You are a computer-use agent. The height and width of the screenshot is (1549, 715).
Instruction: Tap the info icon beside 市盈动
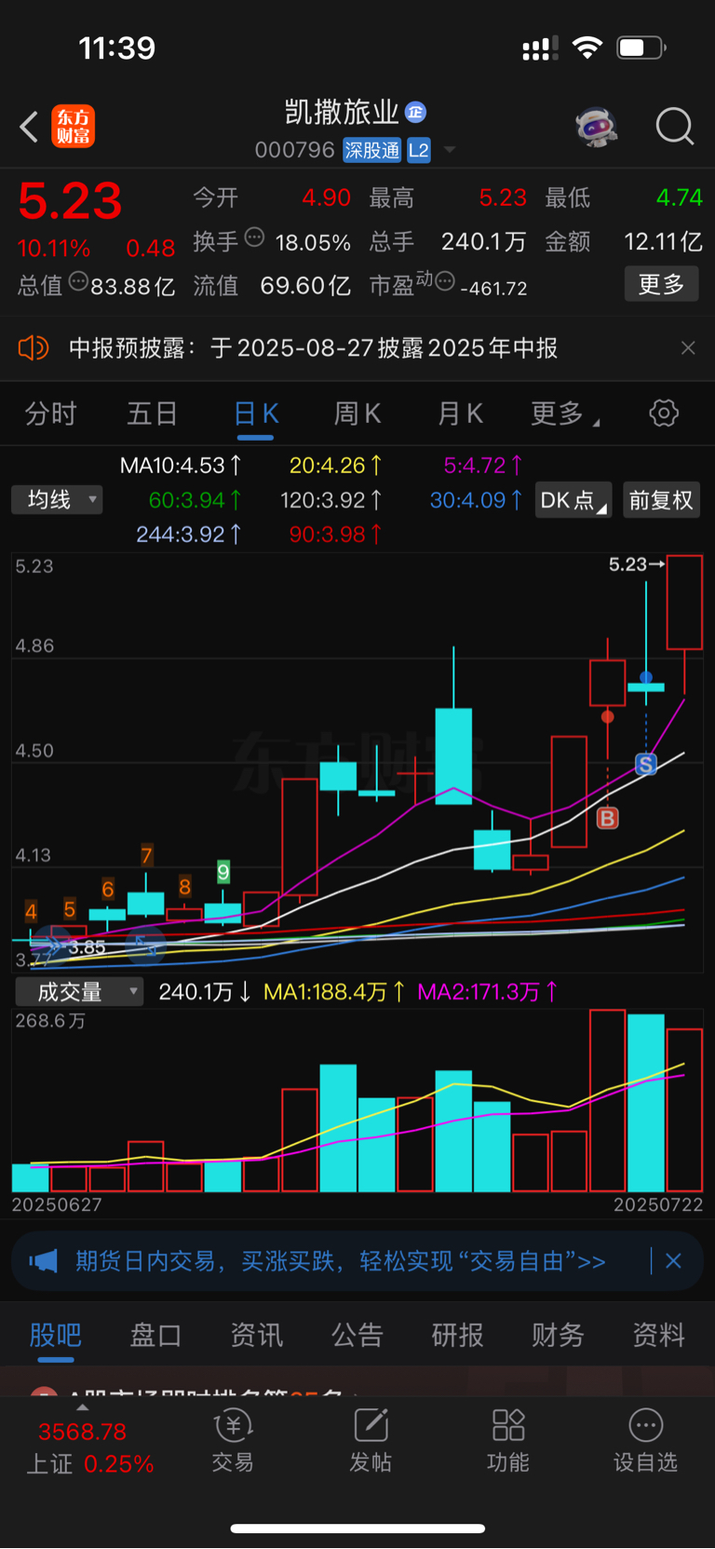click(445, 280)
